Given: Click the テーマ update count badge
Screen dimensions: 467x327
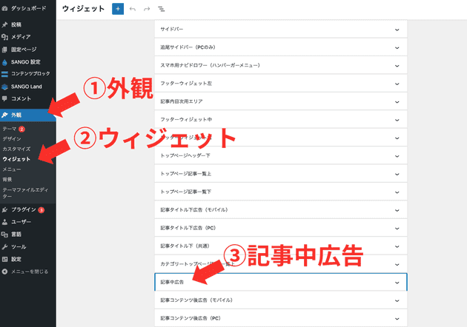Looking at the screenshot, I should (21, 129).
